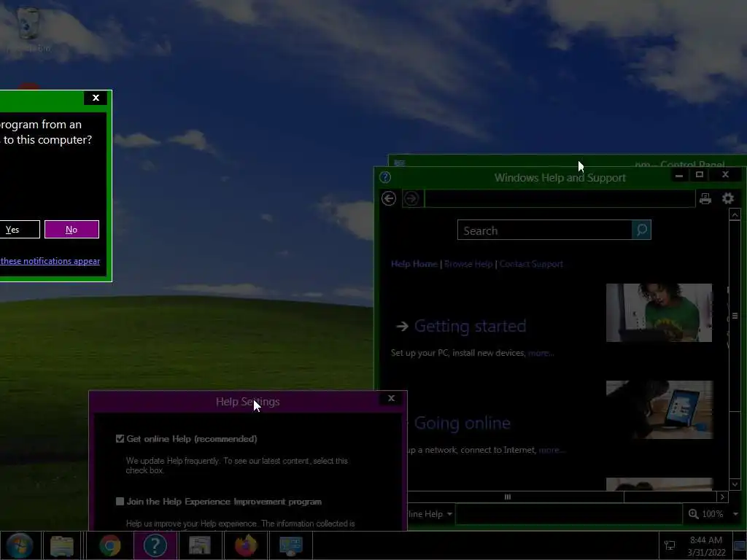Viewport: 747px width, 560px height.
Task: Minimize the Windows Help and Support window
Action: pos(679,175)
